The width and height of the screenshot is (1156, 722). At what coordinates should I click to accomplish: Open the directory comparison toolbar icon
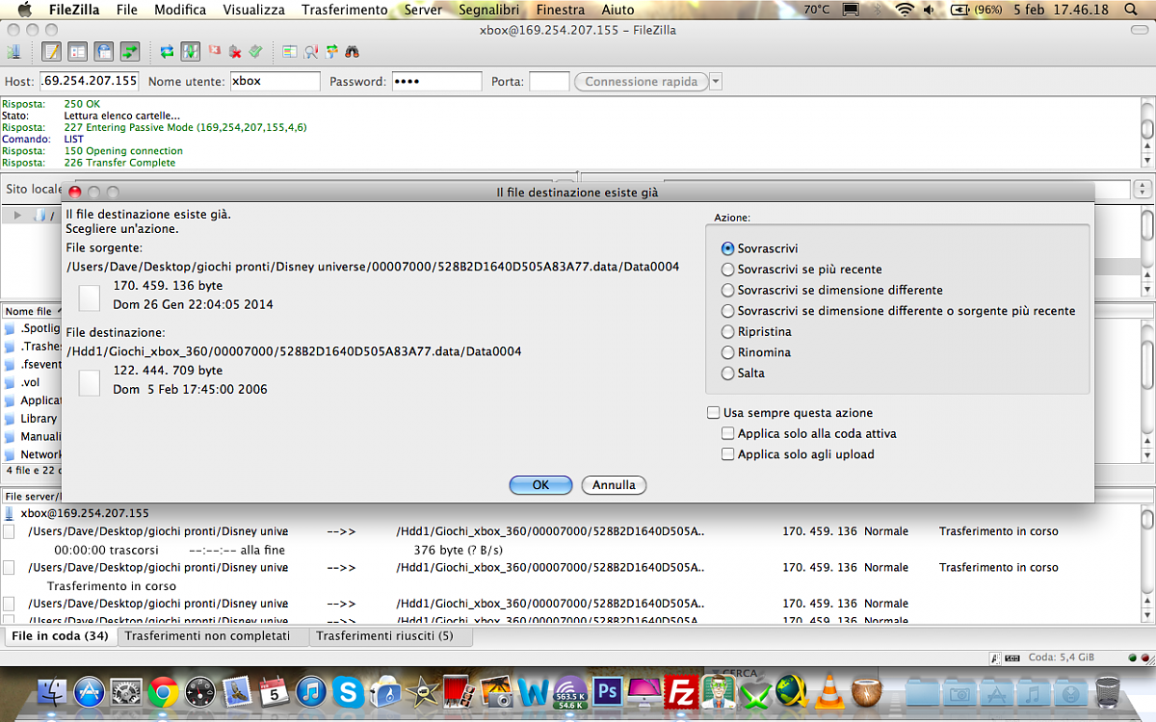click(289, 52)
